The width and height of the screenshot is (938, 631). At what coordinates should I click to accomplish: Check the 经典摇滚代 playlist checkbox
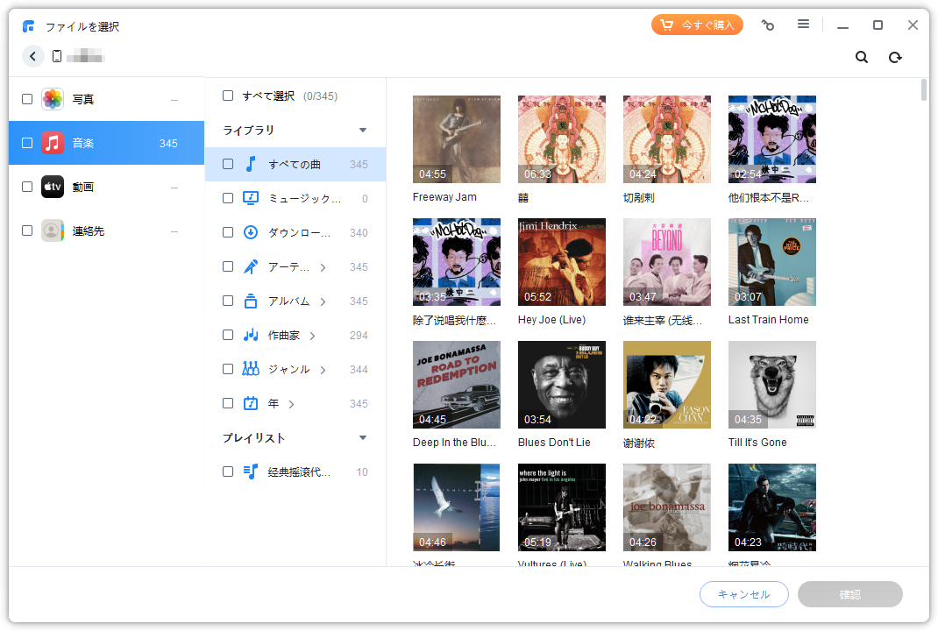[228, 471]
